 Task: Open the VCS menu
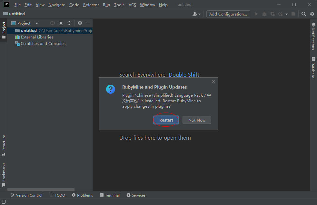pyautogui.click(x=132, y=5)
